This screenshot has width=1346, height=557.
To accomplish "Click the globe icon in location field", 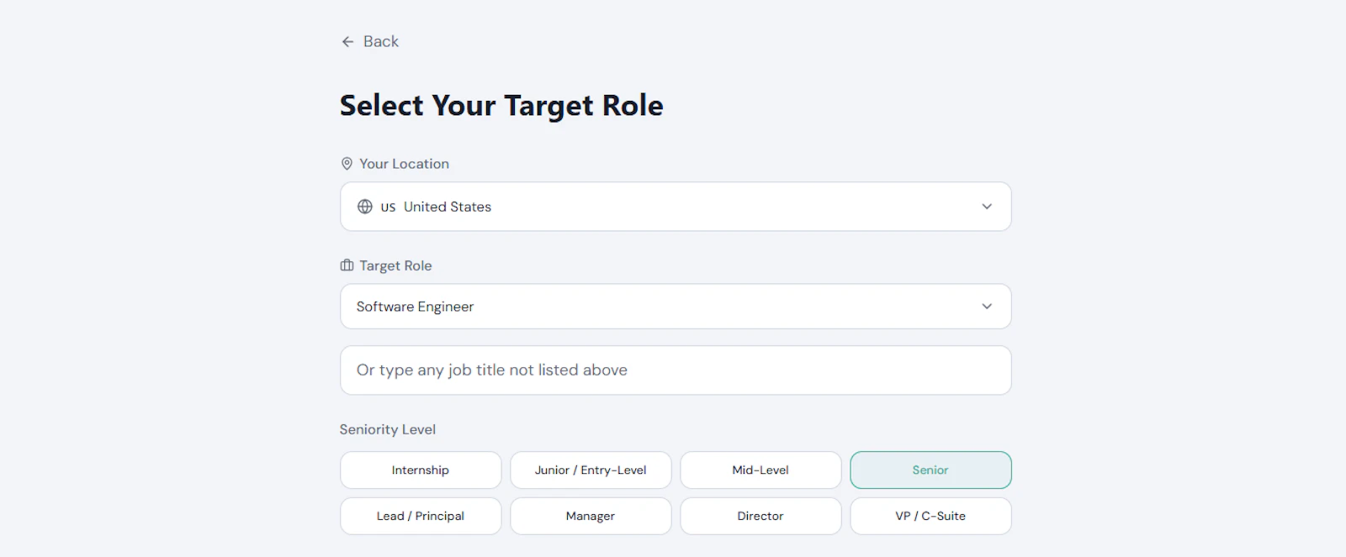I will point(365,207).
